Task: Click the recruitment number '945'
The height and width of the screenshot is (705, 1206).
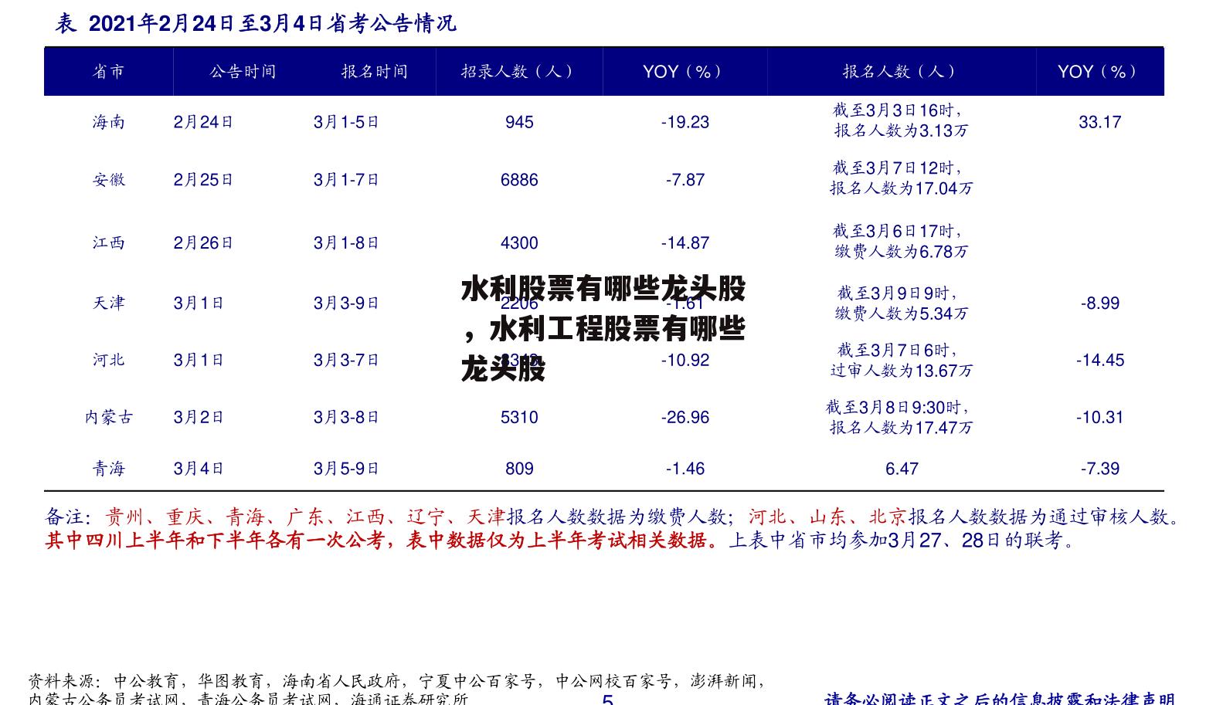Action: click(x=519, y=122)
